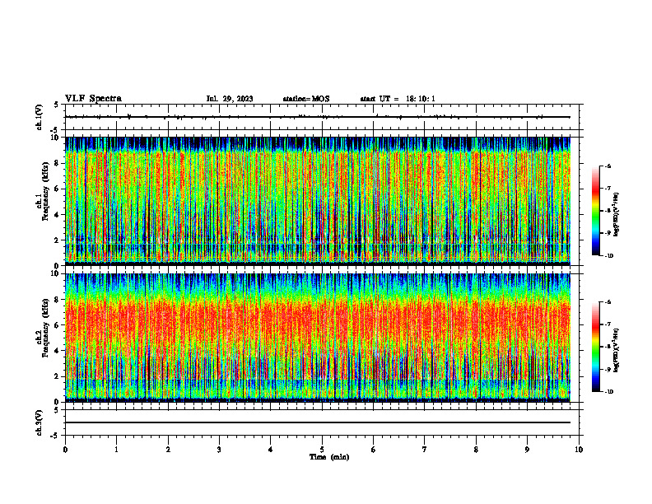The height and width of the screenshot is (504, 652).
Task: Click the '-10' label on the ch.2 colorbar
Action: click(609, 392)
